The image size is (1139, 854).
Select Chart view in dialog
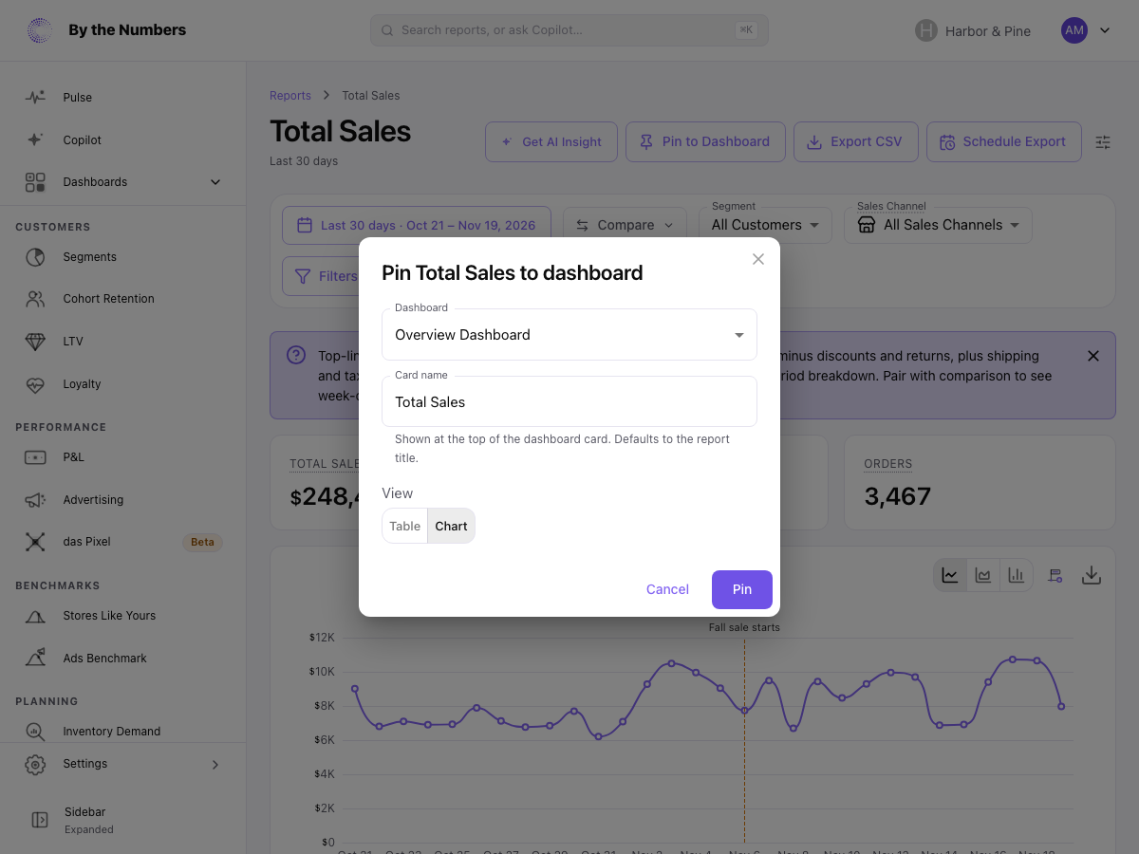click(x=452, y=526)
